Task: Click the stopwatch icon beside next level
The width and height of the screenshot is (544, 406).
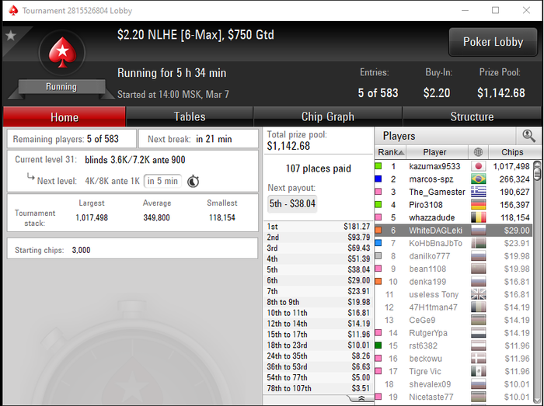Action: click(x=194, y=181)
